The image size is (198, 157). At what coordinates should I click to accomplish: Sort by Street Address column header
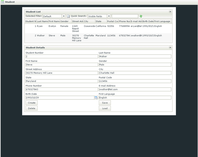(x=77, y=21)
